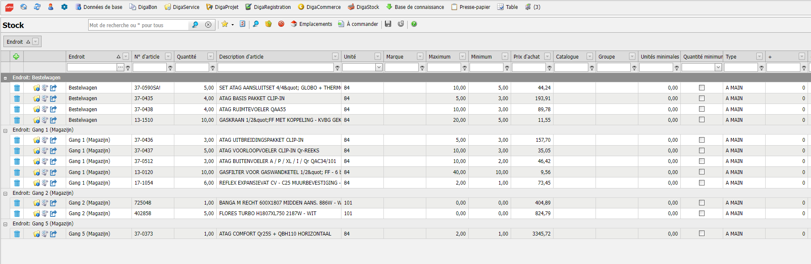Open folder info icon for article 402858
Image resolution: width=811 pixels, height=264 pixels.
(x=36, y=213)
